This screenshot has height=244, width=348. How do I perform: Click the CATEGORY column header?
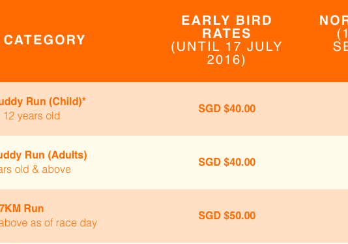click(44, 40)
